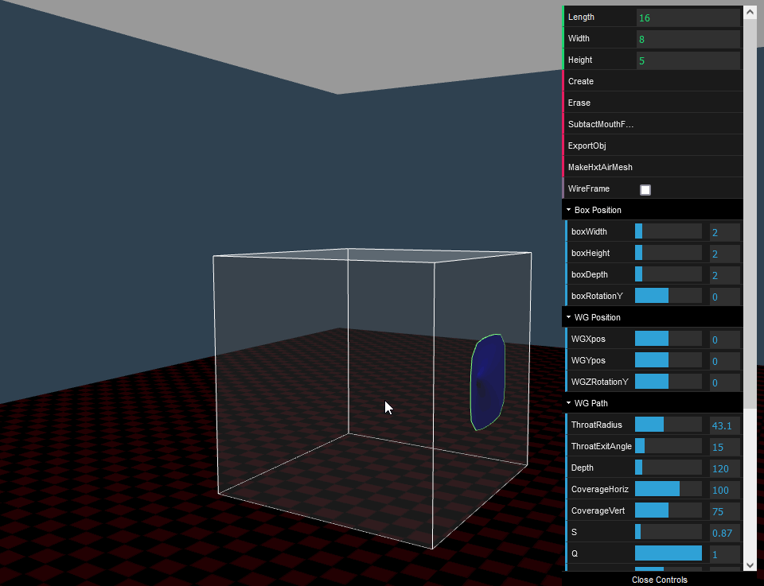
Task: Click the boxRotationY number field
Action: coord(724,297)
